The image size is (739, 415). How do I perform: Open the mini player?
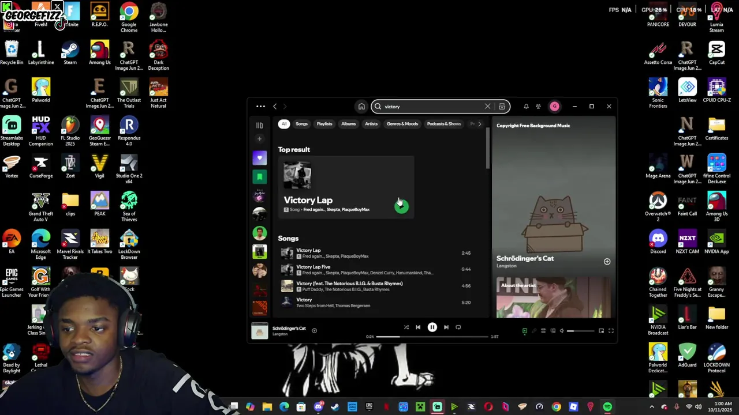601,331
